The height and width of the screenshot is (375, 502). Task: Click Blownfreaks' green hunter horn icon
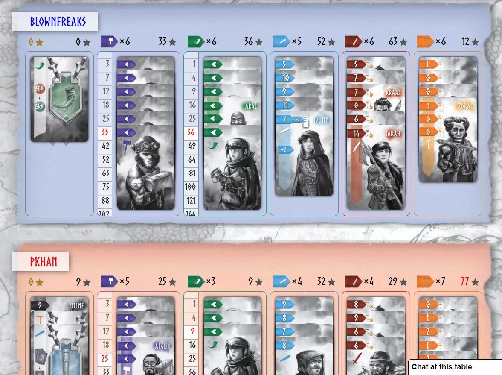(196, 41)
